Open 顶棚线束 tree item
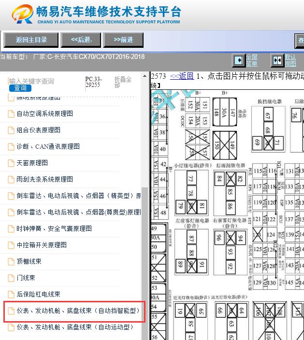This screenshot has height=340, width=304. tap(29, 261)
